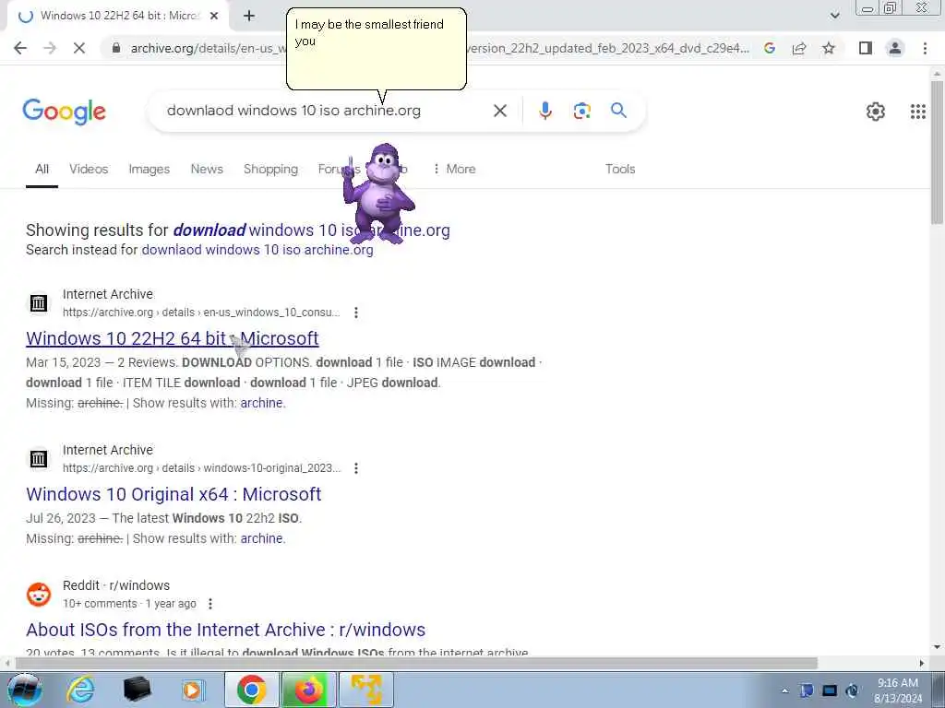The width and height of the screenshot is (945, 708).
Task: Click the volume tray icon
Action: tap(852, 690)
